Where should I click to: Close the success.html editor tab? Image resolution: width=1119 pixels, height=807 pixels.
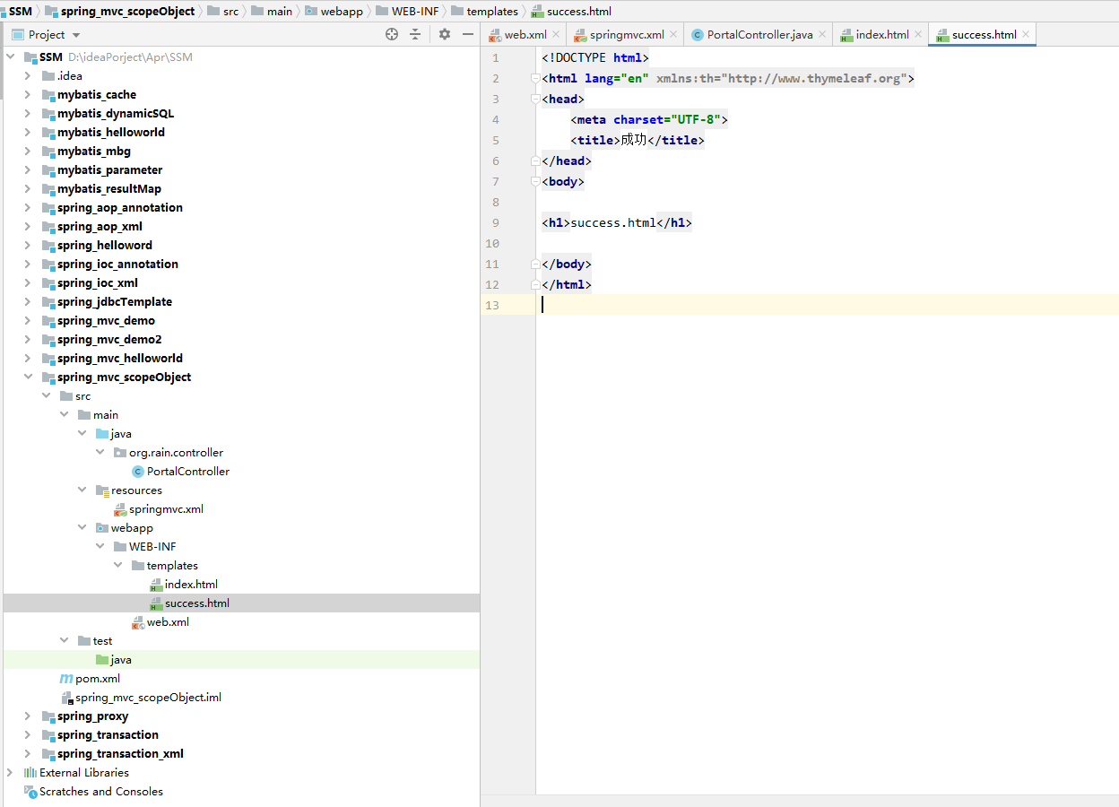point(1026,34)
